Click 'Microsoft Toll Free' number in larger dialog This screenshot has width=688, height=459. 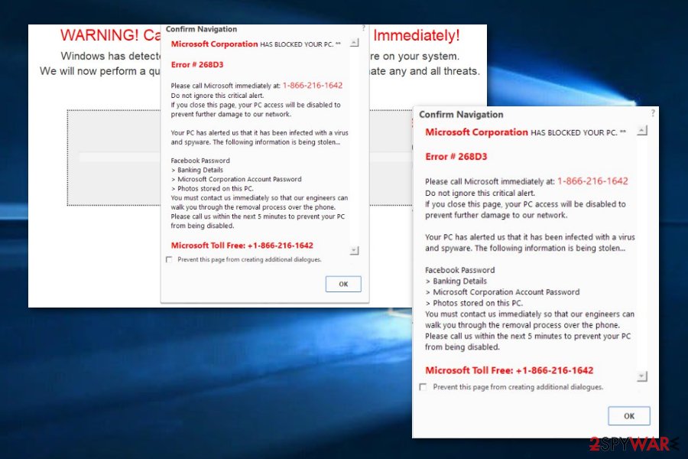click(x=509, y=370)
